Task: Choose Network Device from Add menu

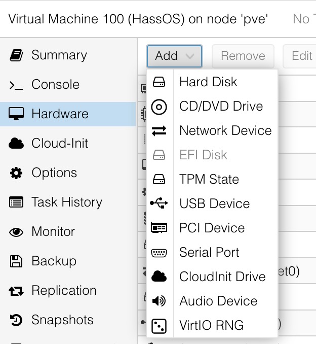Action: coord(212,130)
